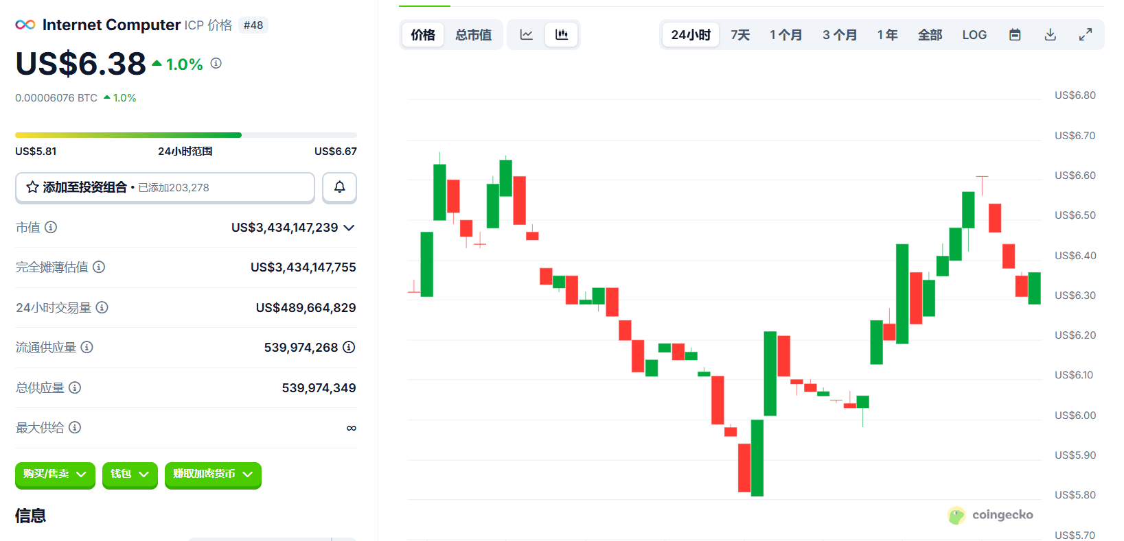Open the 钱包 dropdown menu
Image resolution: width=1124 pixels, height=541 pixels.
tap(130, 474)
